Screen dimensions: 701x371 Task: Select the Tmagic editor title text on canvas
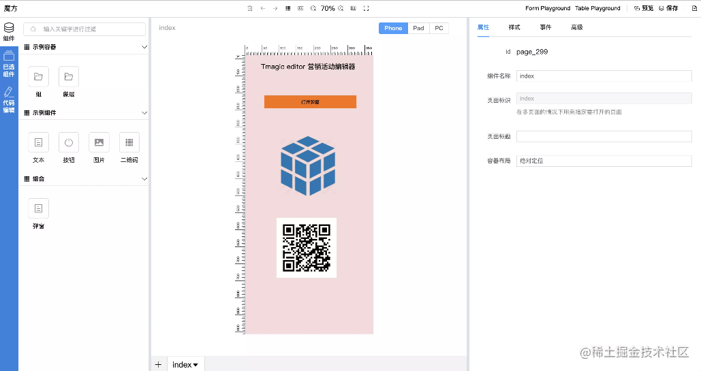click(x=308, y=67)
